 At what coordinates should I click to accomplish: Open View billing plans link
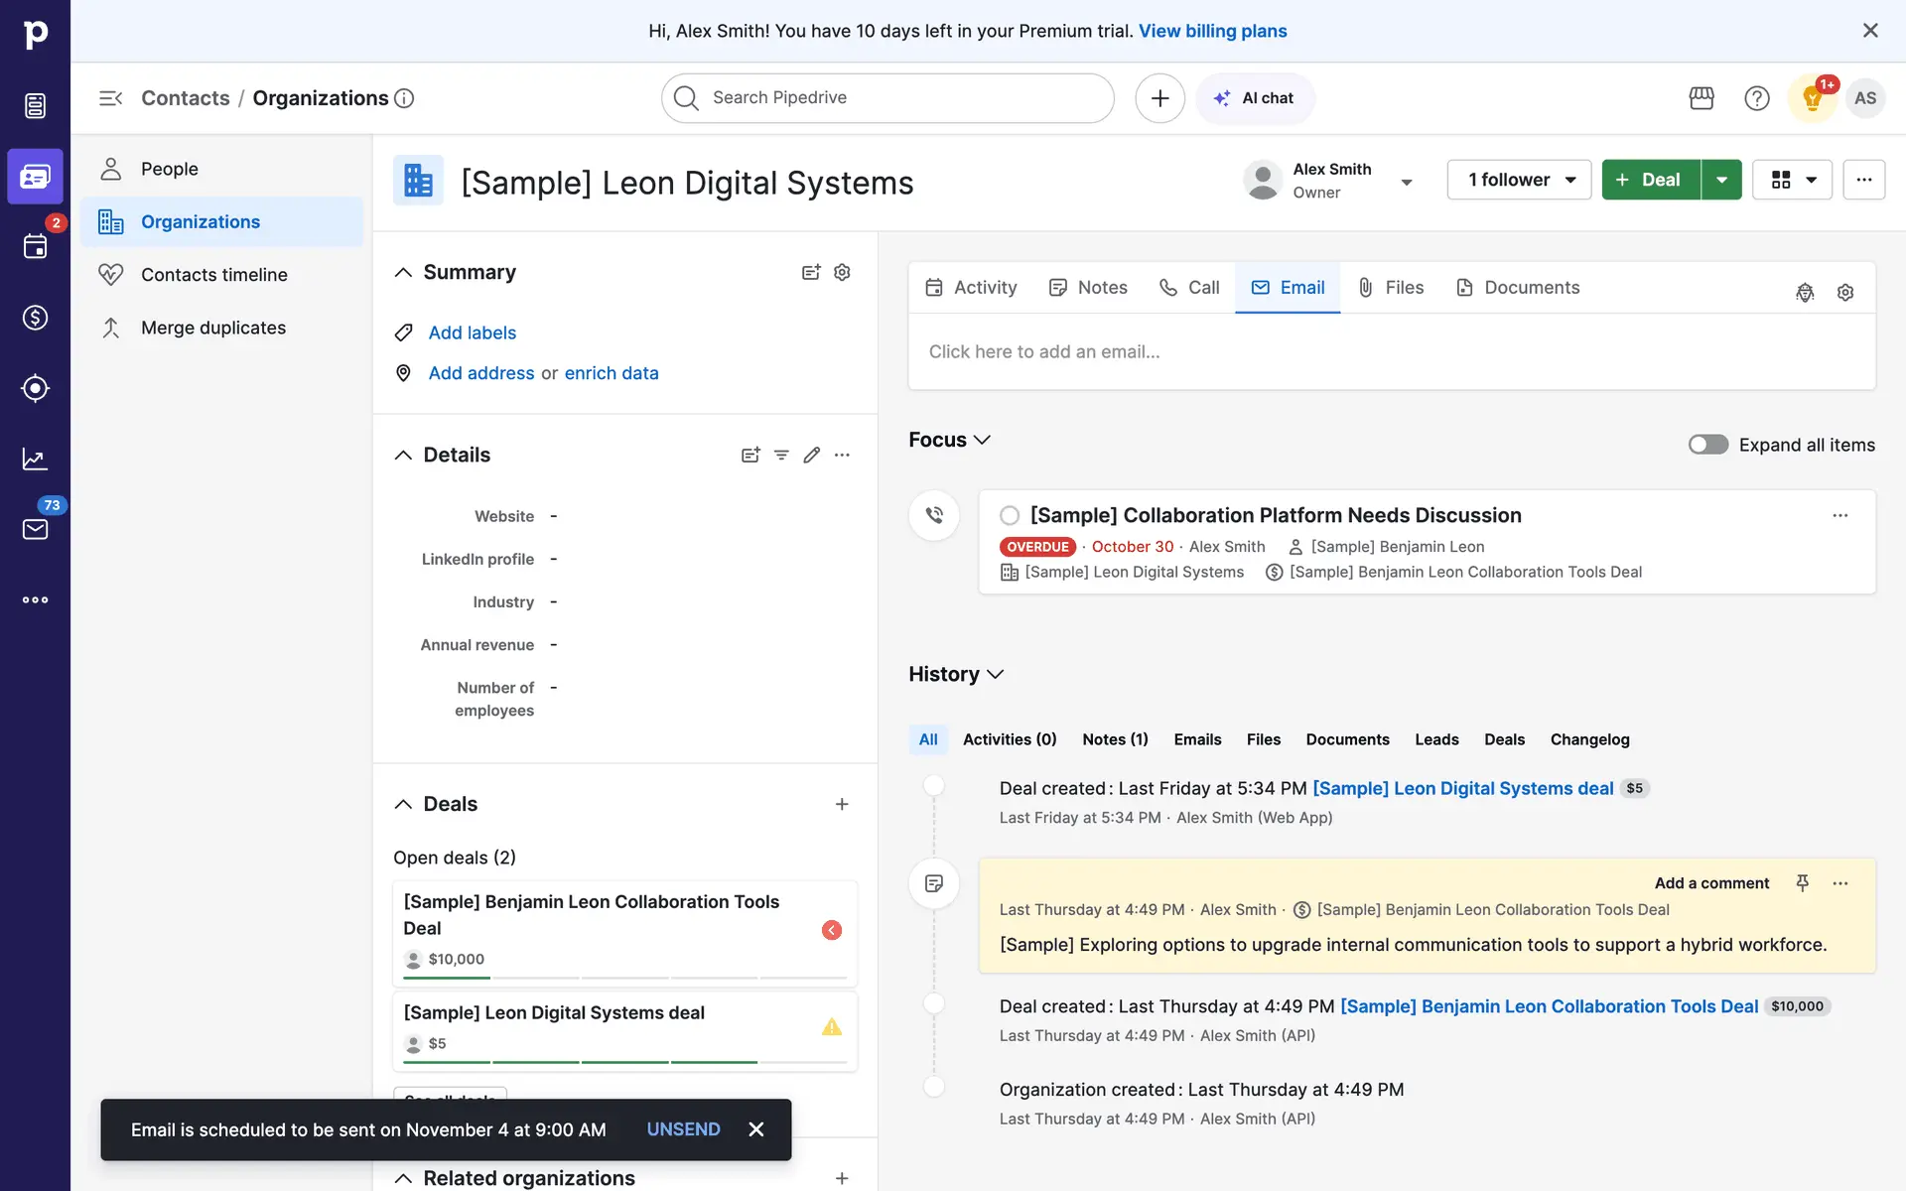click(x=1212, y=31)
